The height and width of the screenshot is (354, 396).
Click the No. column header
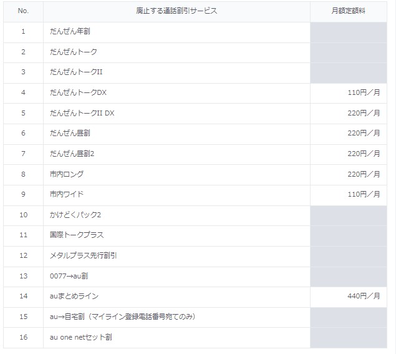point(23,11)
